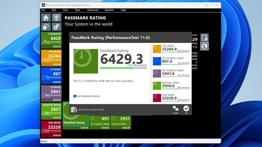Click the PassMark Rating percentile progress bar
Viewport: 262px width, 147px height.
(116, 68)
